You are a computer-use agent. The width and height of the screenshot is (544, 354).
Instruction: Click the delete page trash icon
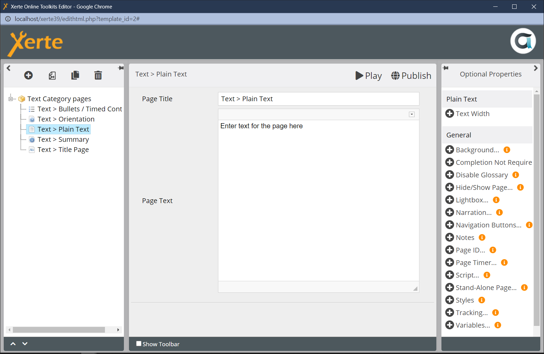(x=98, y=75)
